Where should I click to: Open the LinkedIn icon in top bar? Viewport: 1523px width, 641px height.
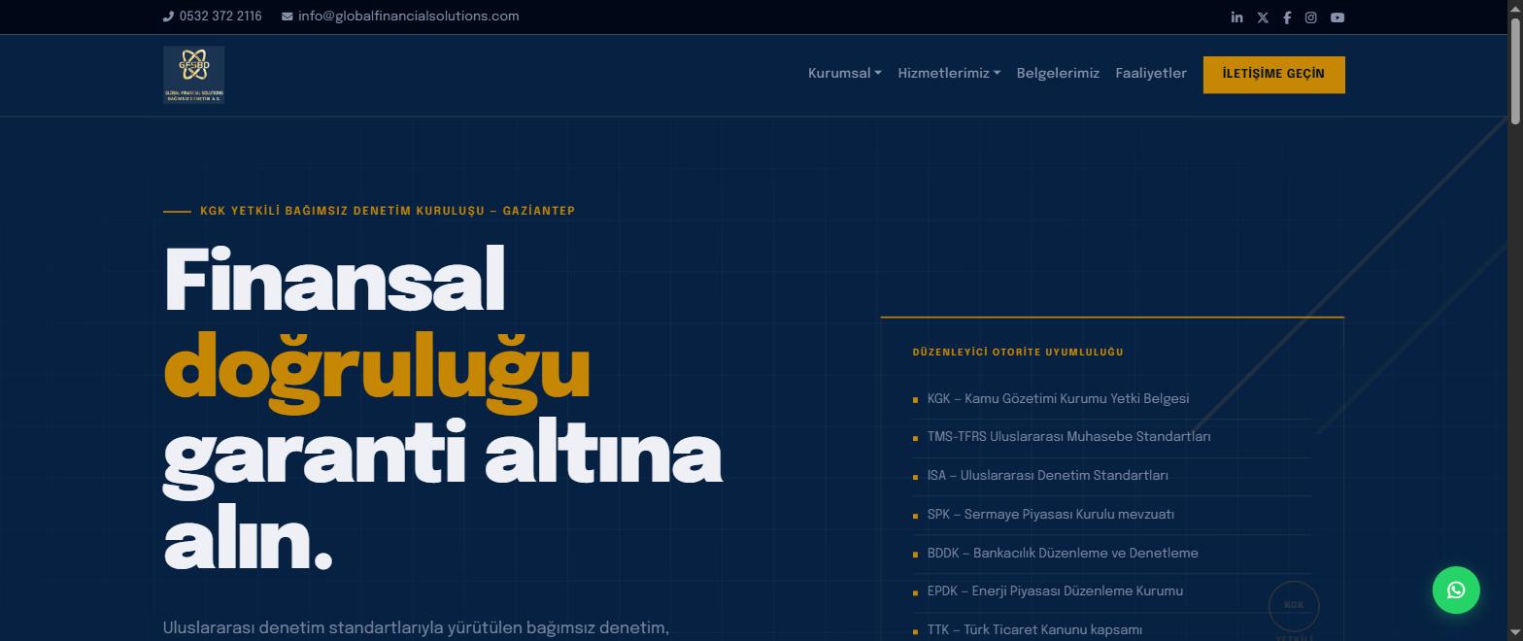[x=1236, y=17]
